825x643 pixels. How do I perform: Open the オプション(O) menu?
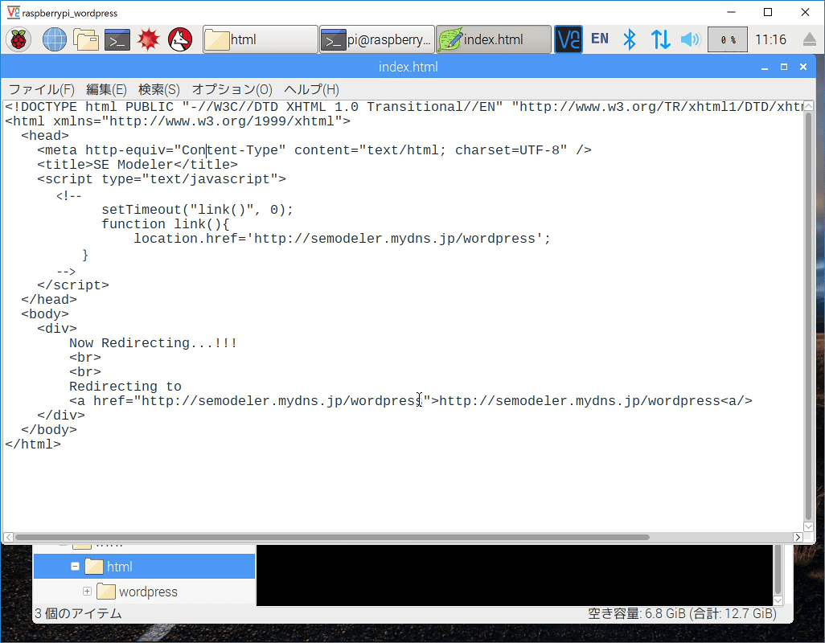[232, 89]
